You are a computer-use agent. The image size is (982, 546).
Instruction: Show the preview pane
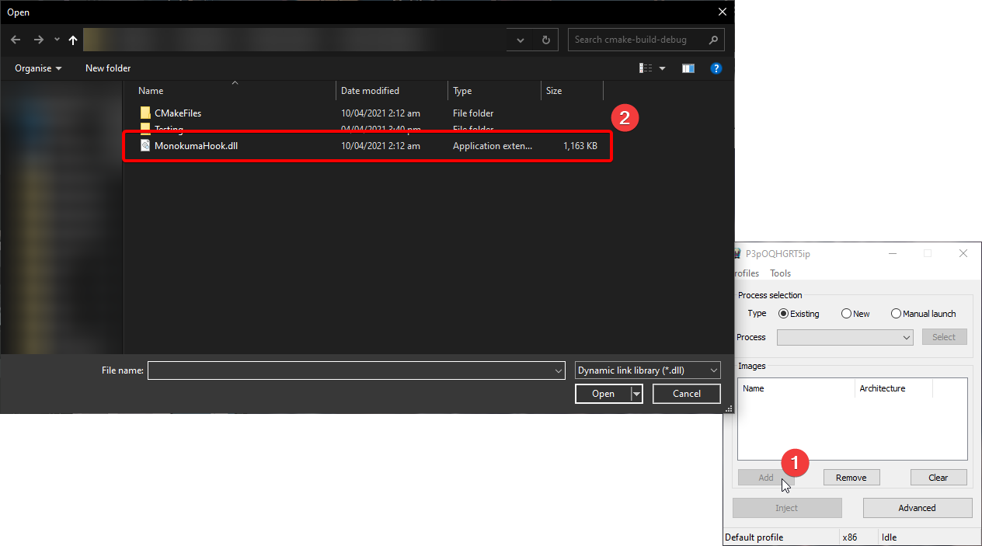688,68
